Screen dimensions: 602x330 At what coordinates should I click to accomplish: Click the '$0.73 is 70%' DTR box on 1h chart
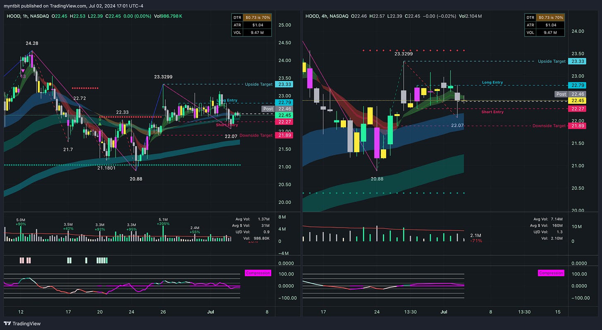click(x=258, y=17)
